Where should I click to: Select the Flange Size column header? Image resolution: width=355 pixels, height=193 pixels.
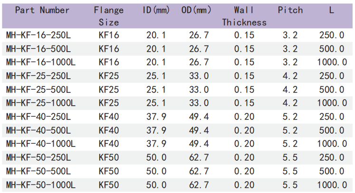[x=109, y=16]
